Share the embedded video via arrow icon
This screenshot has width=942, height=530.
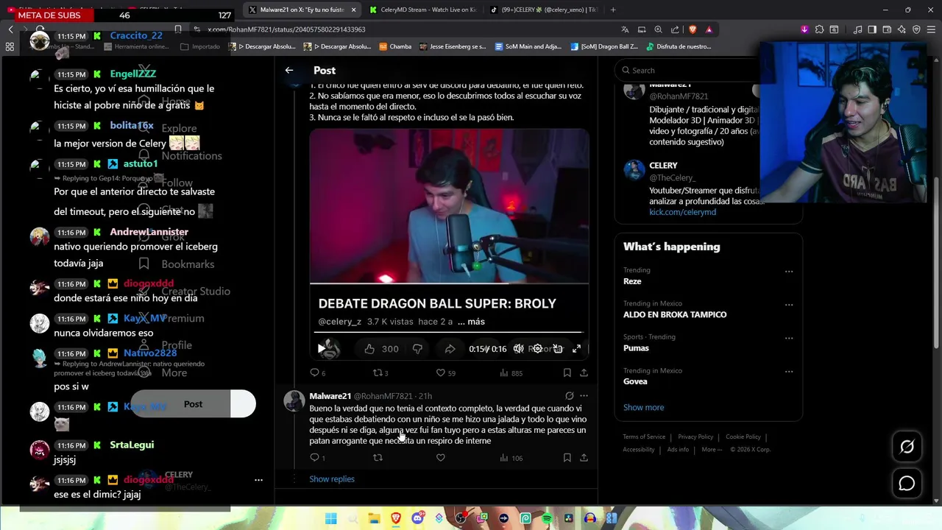tap(450, 349)
